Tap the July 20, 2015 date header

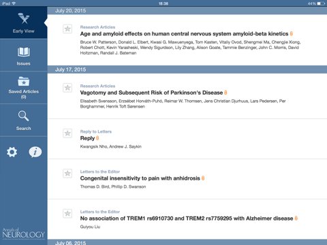tap(187, 11)
